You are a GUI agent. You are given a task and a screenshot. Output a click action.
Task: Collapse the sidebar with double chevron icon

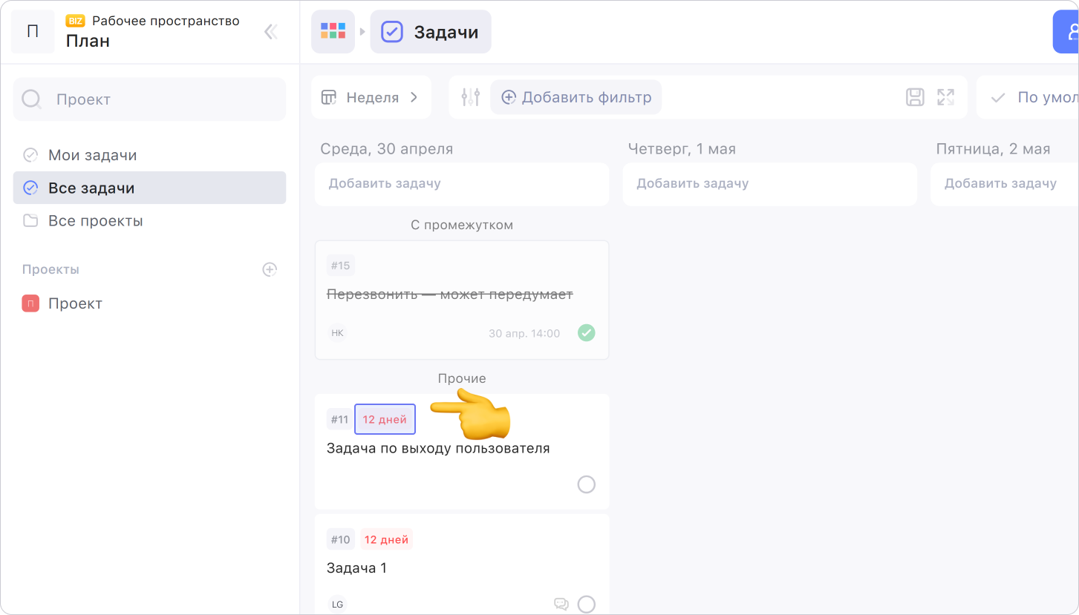[271, 31]
